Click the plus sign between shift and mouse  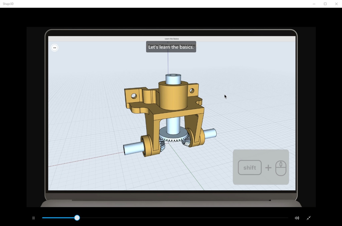[x=268, y=168]
